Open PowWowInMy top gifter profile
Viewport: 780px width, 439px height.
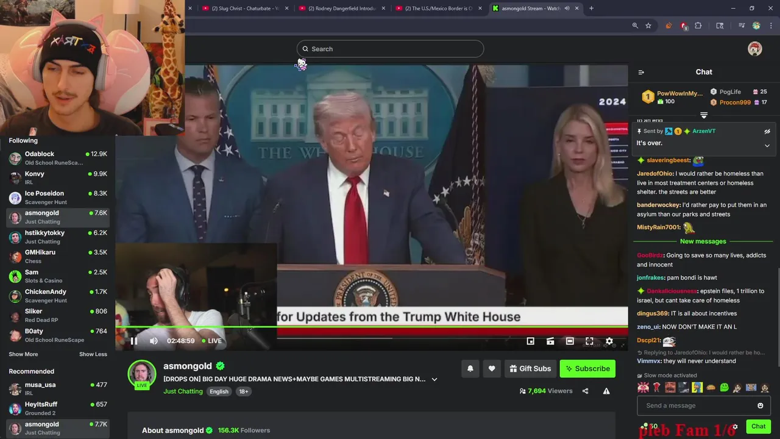tap(679, 93)
